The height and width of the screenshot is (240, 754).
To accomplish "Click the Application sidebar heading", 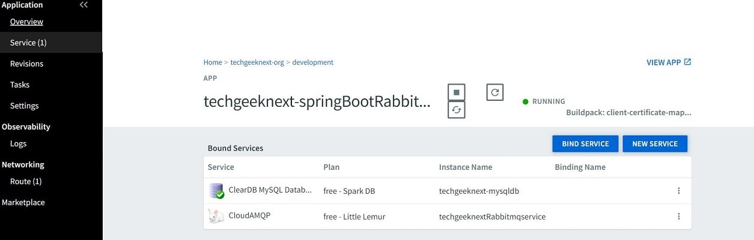I will (x=22, y=5).
